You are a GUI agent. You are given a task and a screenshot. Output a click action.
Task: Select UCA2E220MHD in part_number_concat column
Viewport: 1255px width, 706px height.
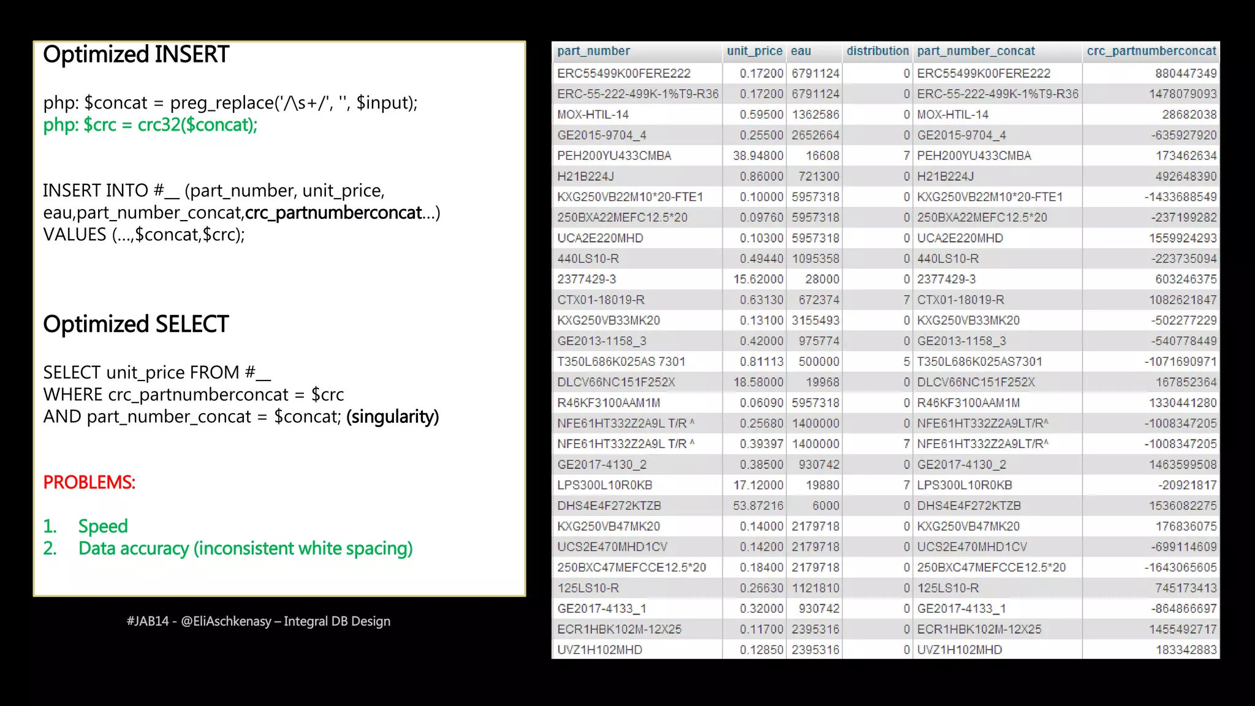(960, 238)
